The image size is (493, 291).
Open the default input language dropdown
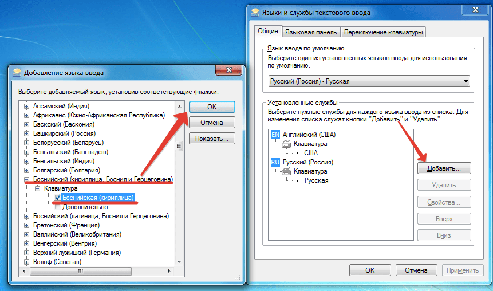pyautogui.click(x=369, y=81)
